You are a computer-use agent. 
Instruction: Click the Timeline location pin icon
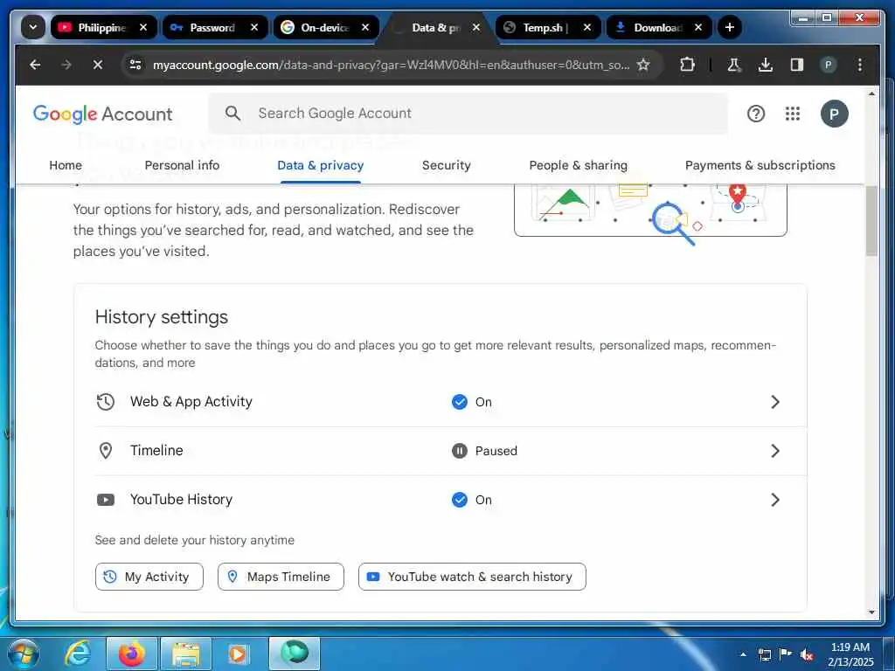(x=106, y=451)
